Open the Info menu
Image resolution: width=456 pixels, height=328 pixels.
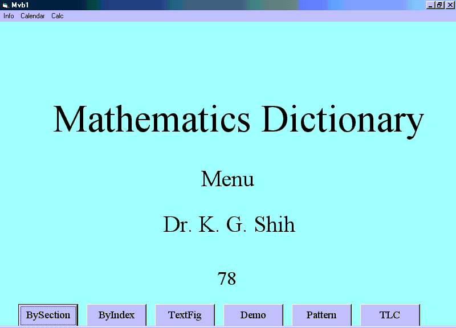[9, 16]
